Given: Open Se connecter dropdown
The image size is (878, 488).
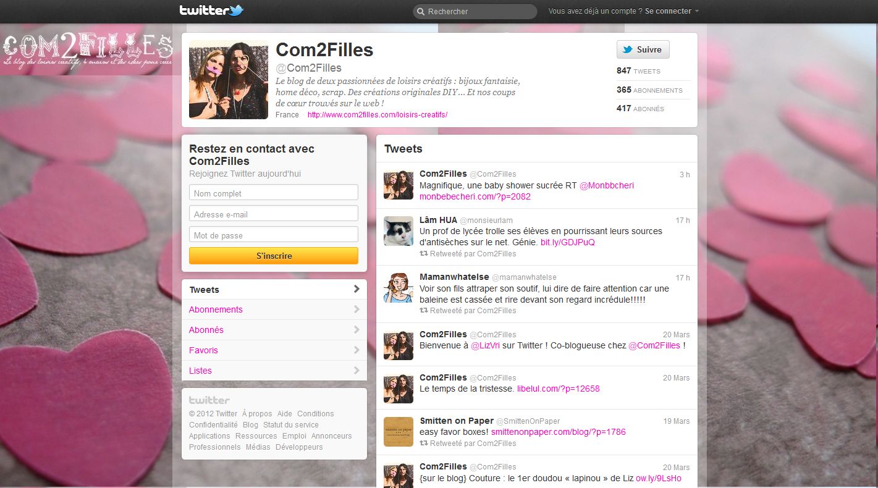Looking at the screenshot, I should coord(672,11).
